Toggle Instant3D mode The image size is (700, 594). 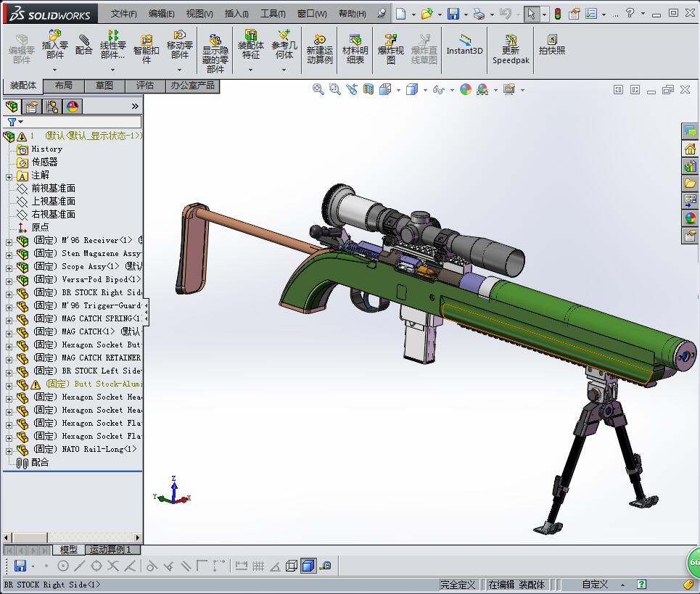(464, 45)
